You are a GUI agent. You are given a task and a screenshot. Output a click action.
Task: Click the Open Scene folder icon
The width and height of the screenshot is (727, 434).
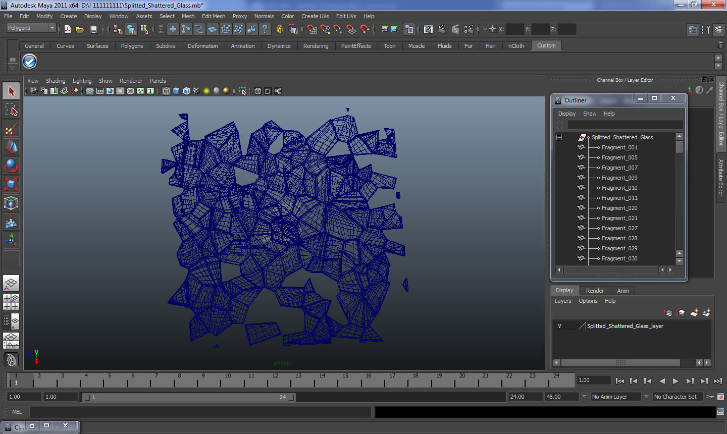[80, 29]
